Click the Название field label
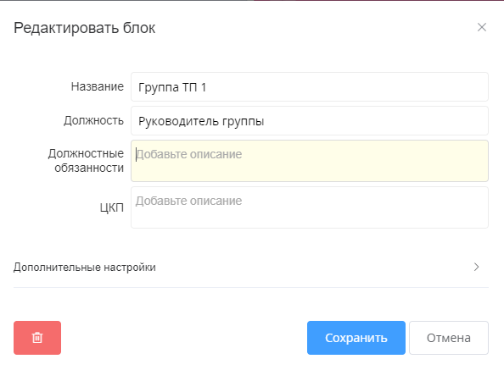Image resolution: width=504 pixels, height=370 pixels. click(x=98, y=86)
